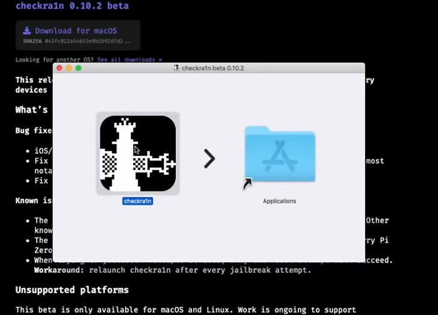Click the checkra1n 0.10.2 beta page heading
The image size is (438, 315).
pos(72,5)
